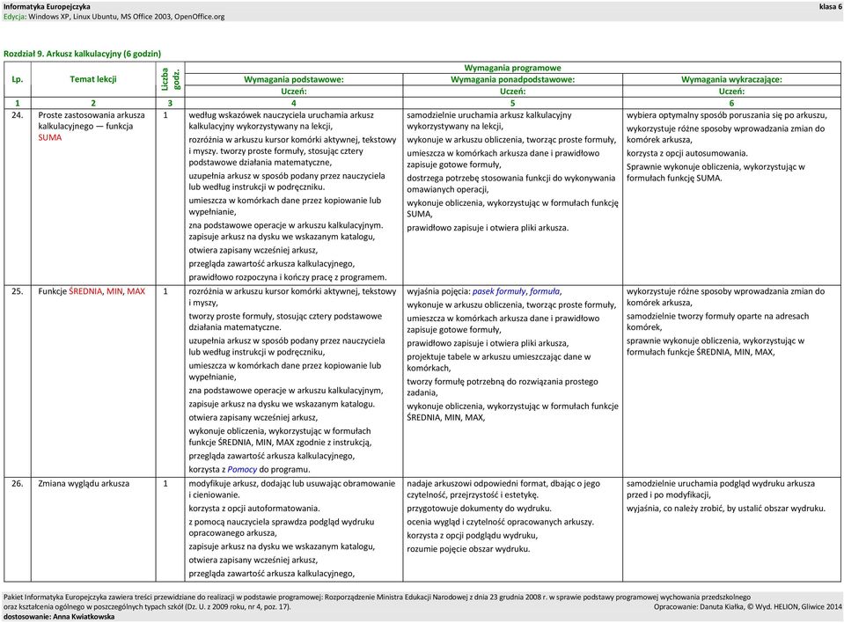Image resolution: width=844 pixels, height=623 pixels.
Task: Click column number '6' cell
Action: click(731, 103)
